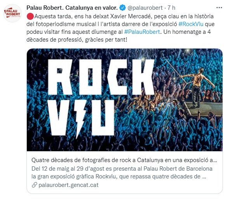Click the card title Quatre dècades de fotografies
The height and width of the screenshot is (199, 228).
click(124, 160)
